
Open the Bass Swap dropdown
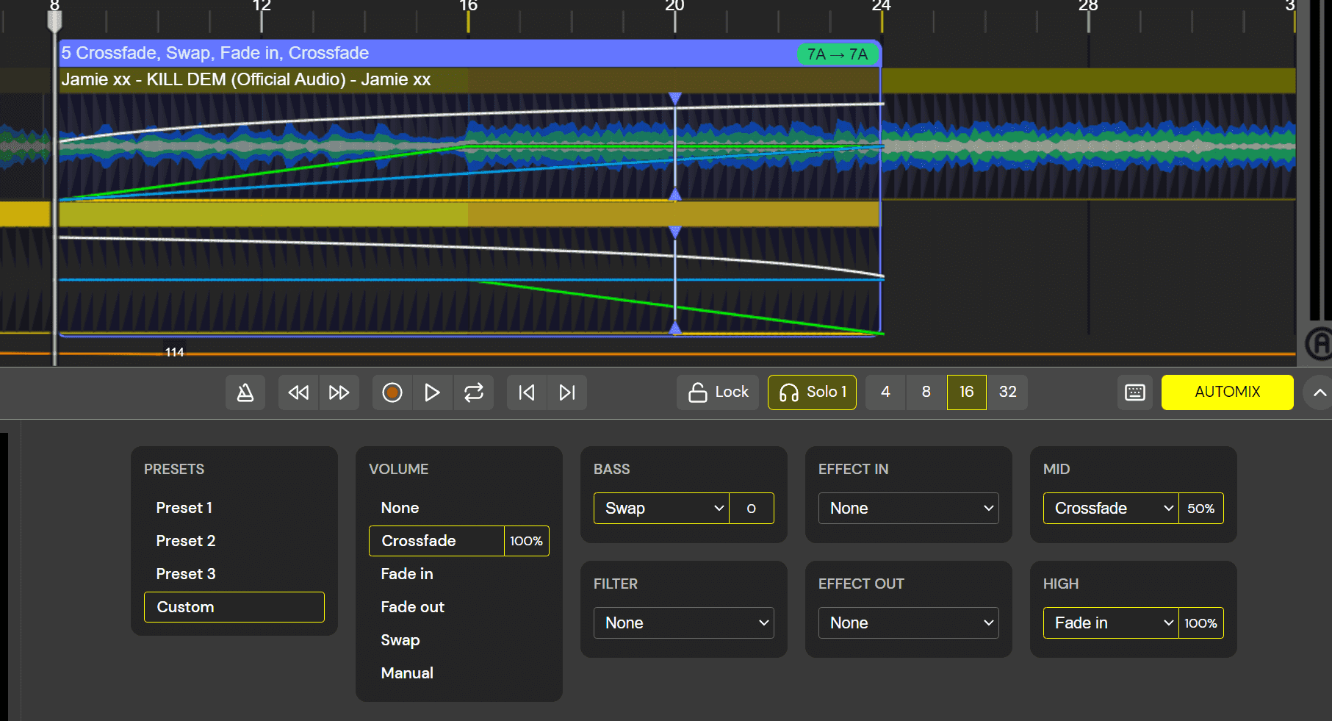pyautogui.click(x=661, y=509)
